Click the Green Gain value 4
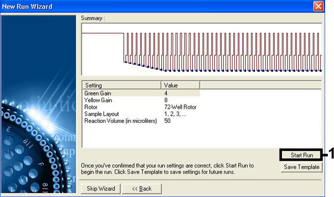 coord(166,93)
